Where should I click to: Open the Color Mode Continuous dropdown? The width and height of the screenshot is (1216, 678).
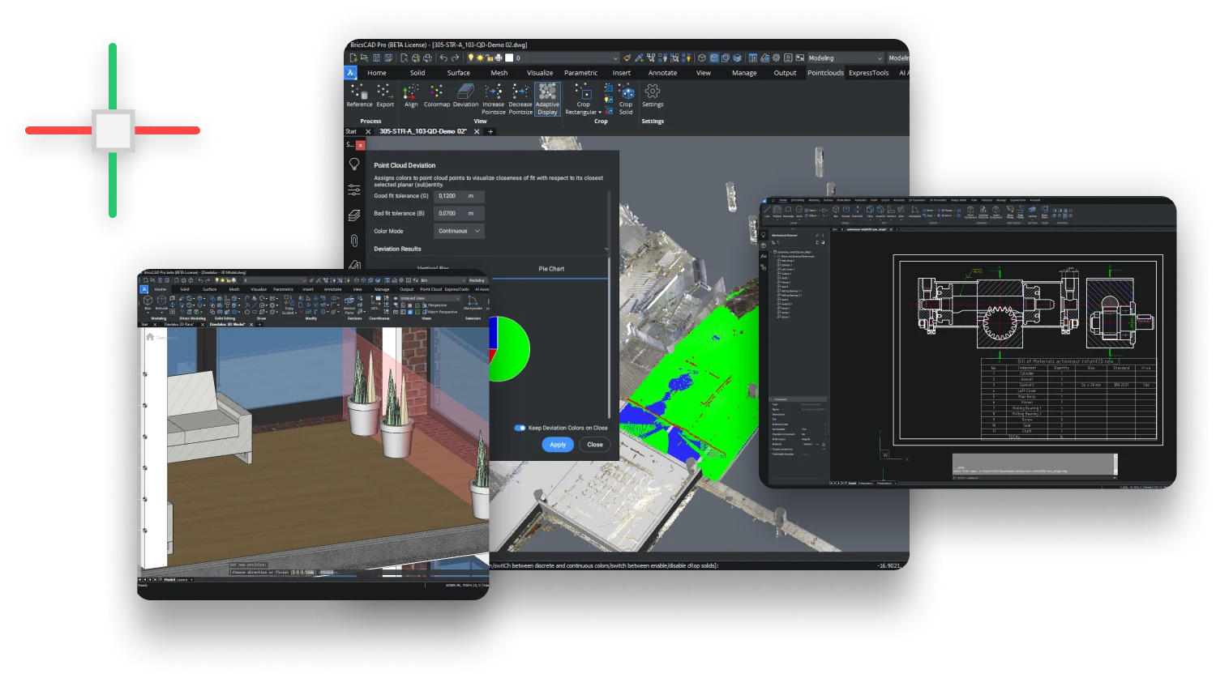[460, 231]
